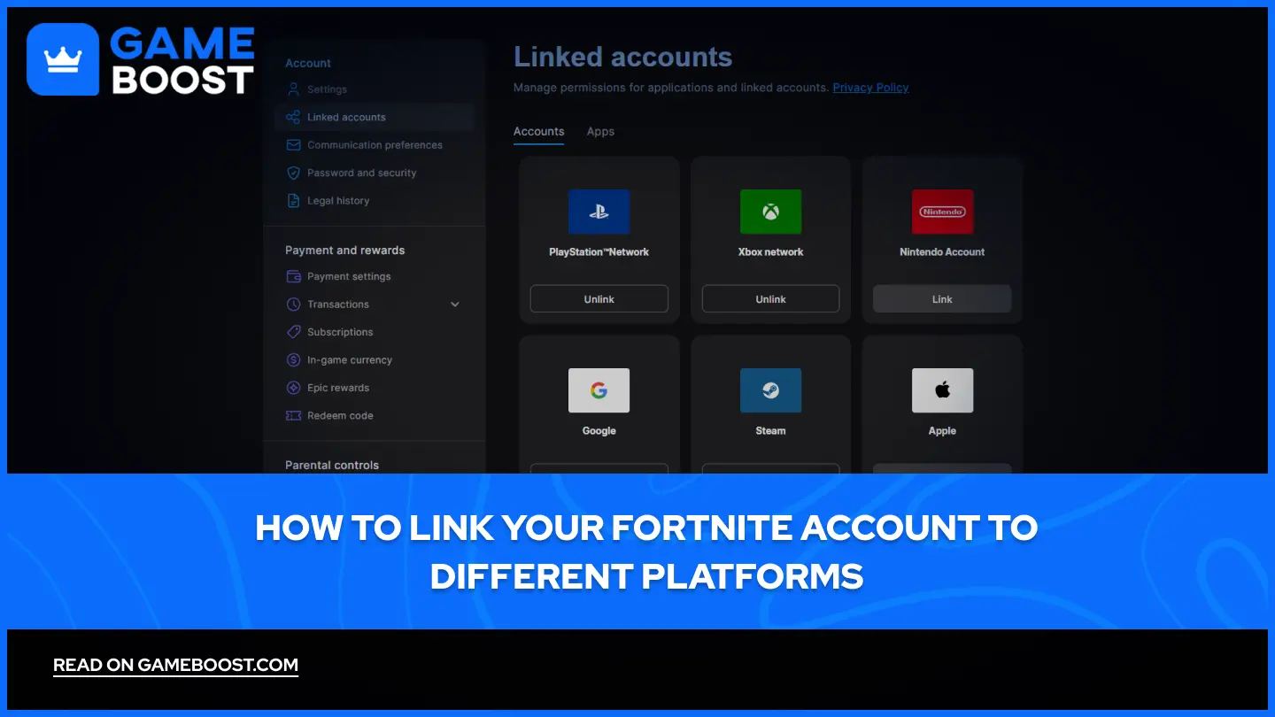Click the Subscriptions tag icon

click(293, 332)
